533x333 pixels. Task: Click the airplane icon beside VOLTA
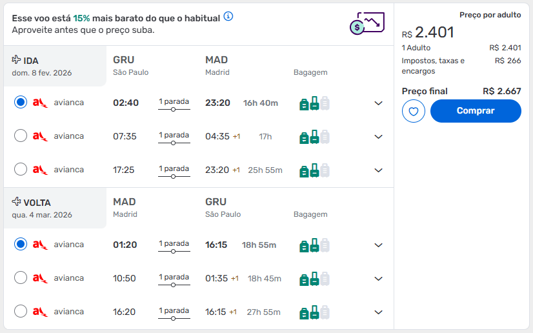coord(16,201)
